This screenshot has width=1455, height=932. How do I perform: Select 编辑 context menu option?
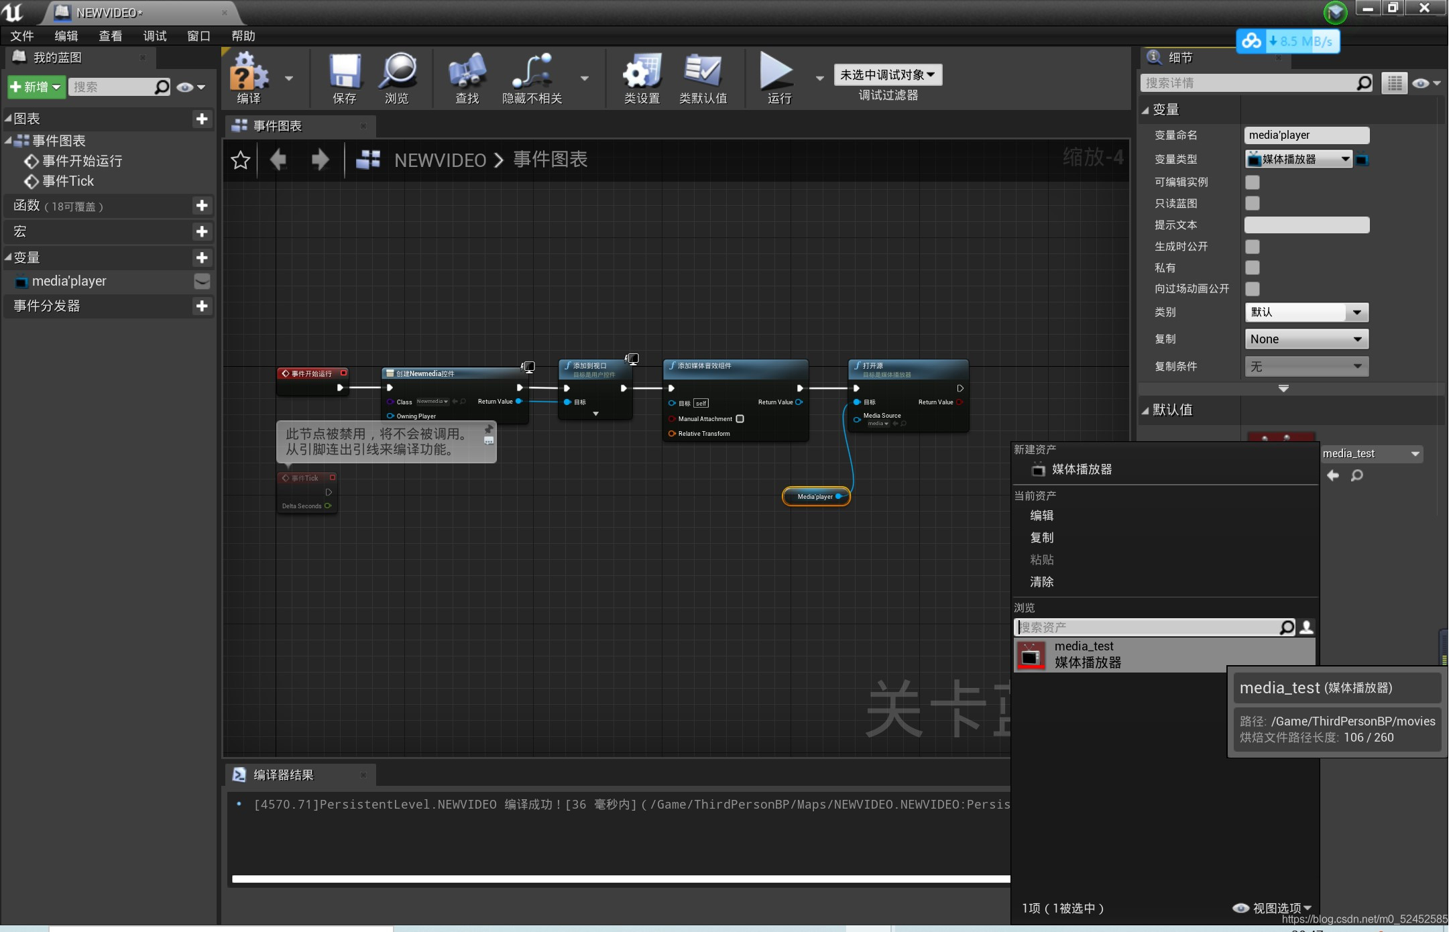[1043, 516]
